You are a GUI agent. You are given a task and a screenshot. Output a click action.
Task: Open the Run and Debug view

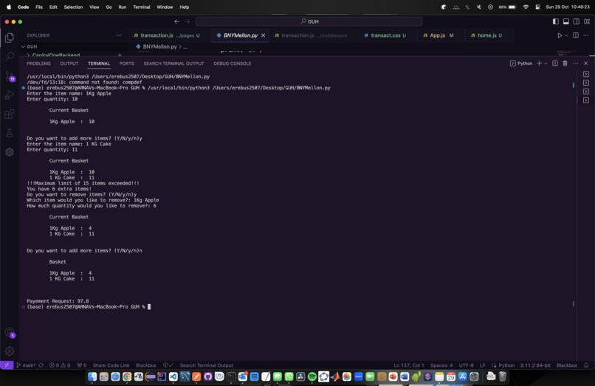click(x=10, y=95)
